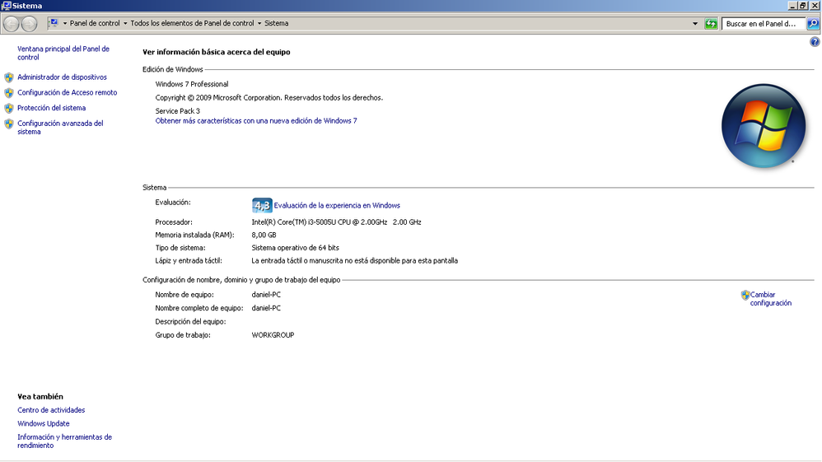
Task: Click the daniel-PC value beside Nombre completo de equipo
Action: click(x=266, y=308)
